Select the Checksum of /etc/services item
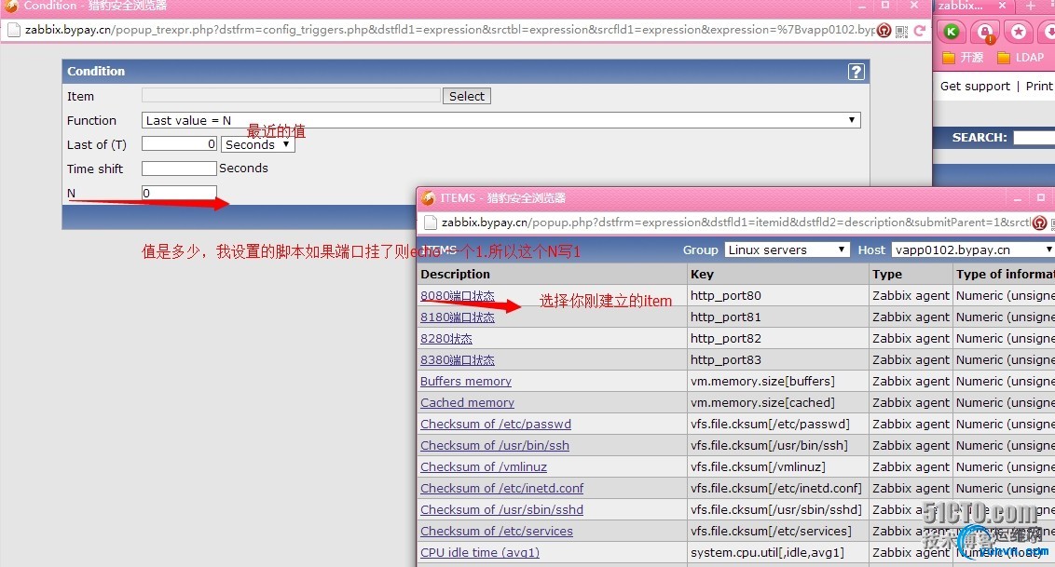Image resolution: width=1055 pixels, height=567 pixels. click(497, 532)
